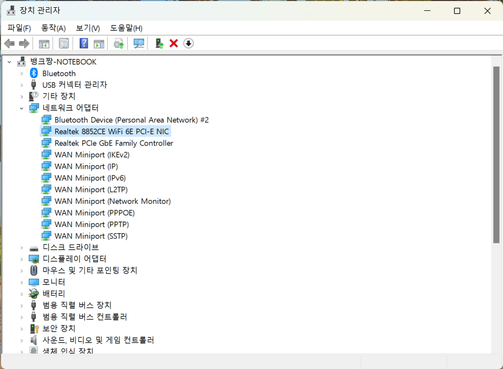Click the Update driver toolbar icon
This screenshot has width=503, height=369.
[x=119, y=43]
